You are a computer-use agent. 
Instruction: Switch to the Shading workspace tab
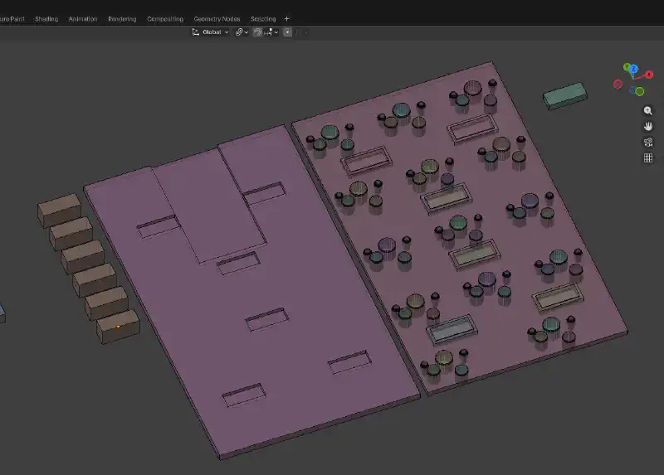46,19
